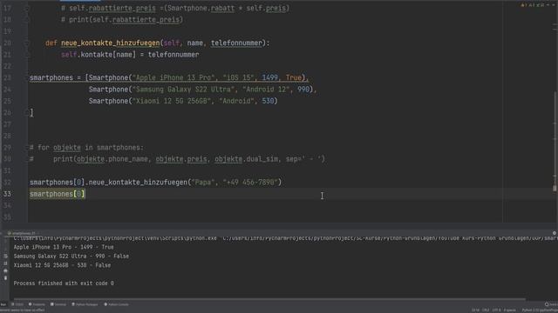Open the Event Log button

(551, 304)
